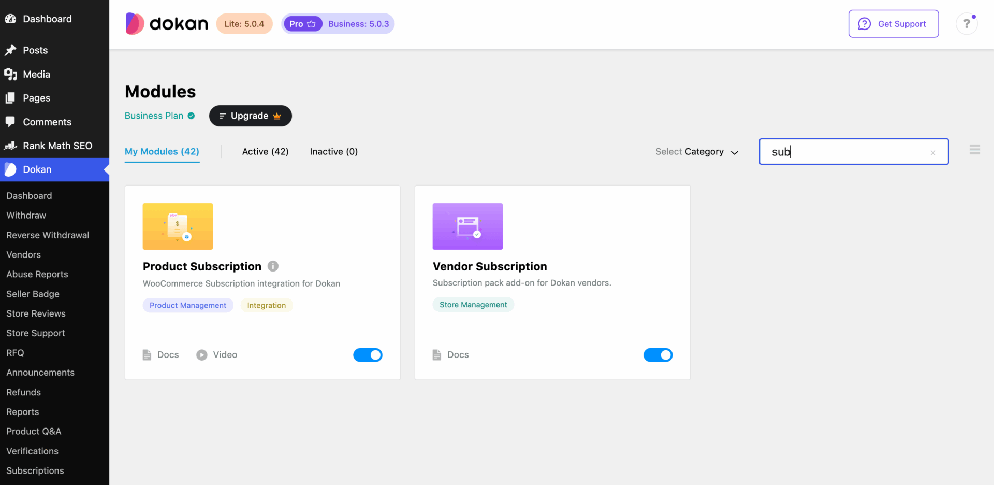The width and height of the screenshot is (994, 485).
Task: Expand the Select Category dropdown
Action: click(696, 152)
